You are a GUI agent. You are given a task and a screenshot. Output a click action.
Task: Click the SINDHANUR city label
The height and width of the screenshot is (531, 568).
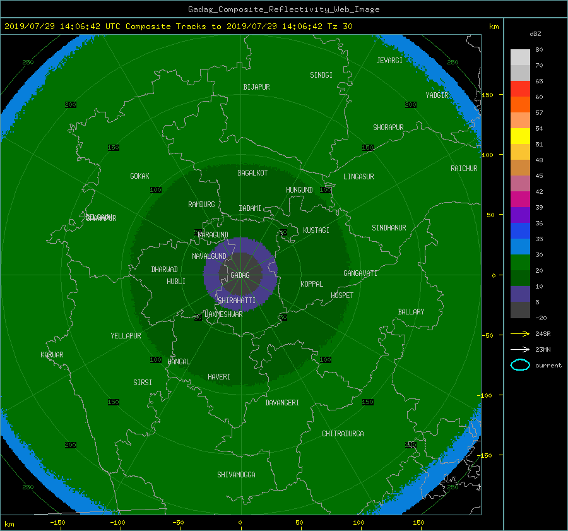click(389, 228)
